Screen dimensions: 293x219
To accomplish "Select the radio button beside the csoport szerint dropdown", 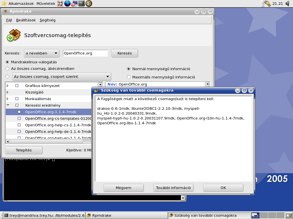I will click(x=7, y=76).
